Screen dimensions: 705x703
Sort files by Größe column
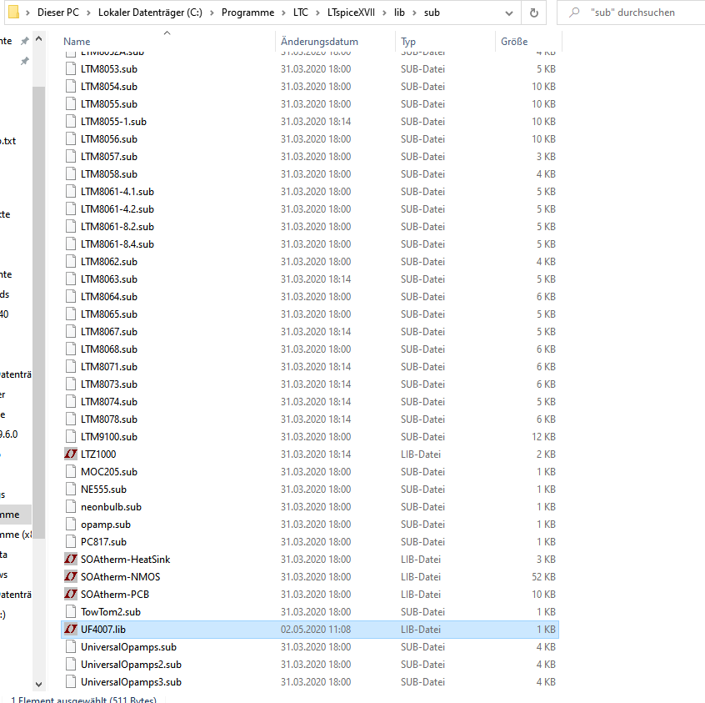(514, 42)
